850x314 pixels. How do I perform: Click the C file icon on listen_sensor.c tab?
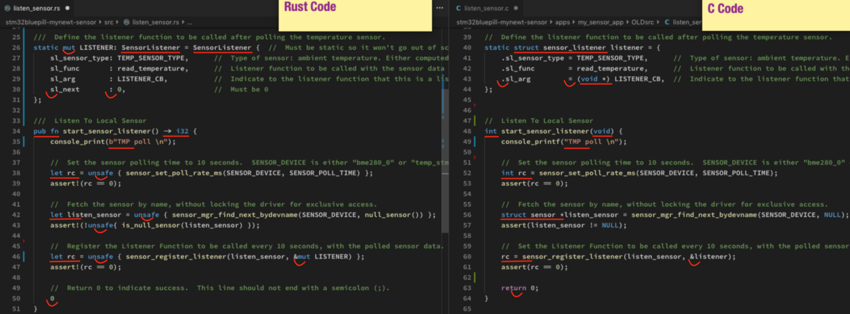(458, 8)
